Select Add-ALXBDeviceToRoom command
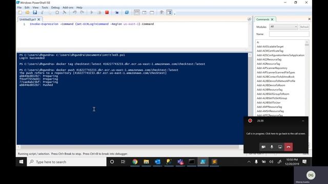The width and height of the screenshot is (328, 184). (271, 85)
